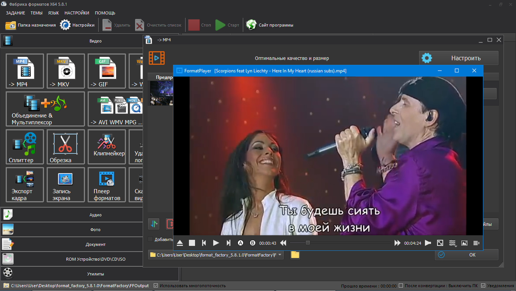Open the ТЕМЫ menu

tap(36, 13)
